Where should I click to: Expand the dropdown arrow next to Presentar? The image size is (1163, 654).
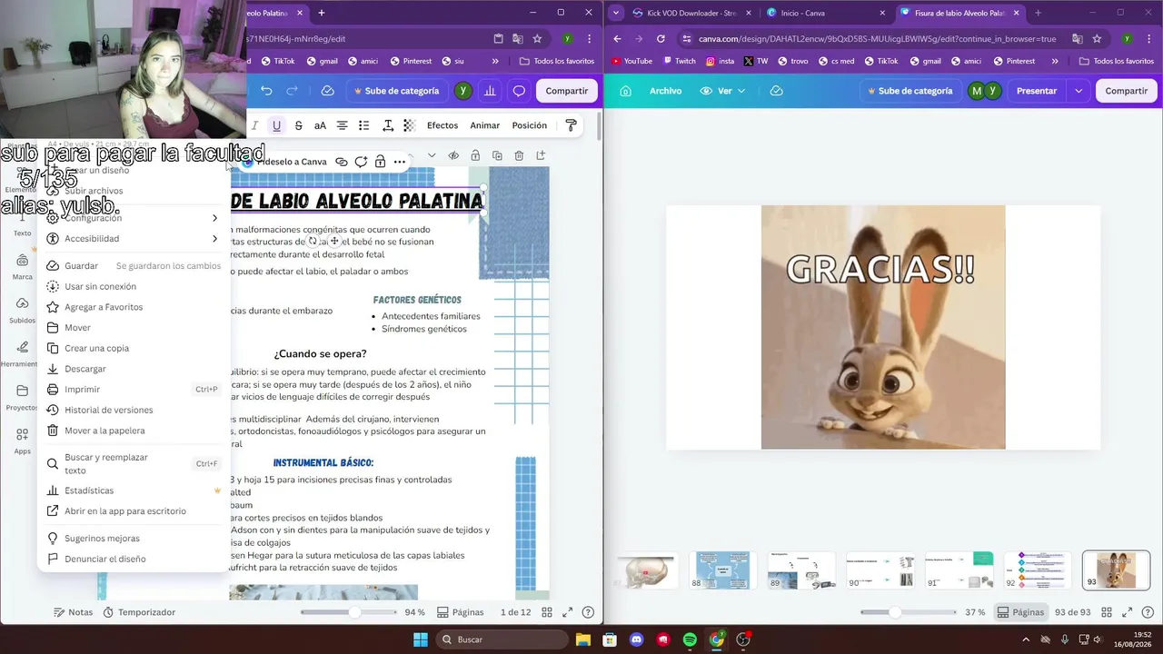click(1079, 91)
